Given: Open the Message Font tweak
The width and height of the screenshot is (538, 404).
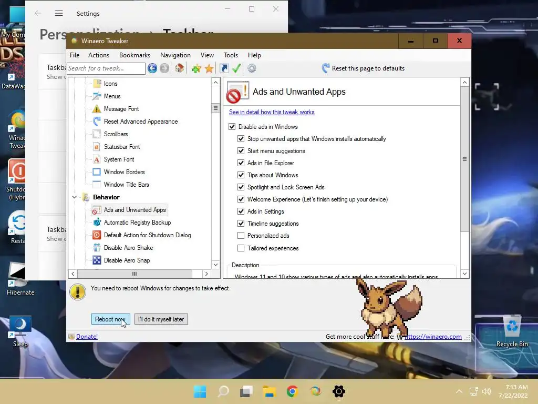Looking at the screenshot, I should [121, 109].
